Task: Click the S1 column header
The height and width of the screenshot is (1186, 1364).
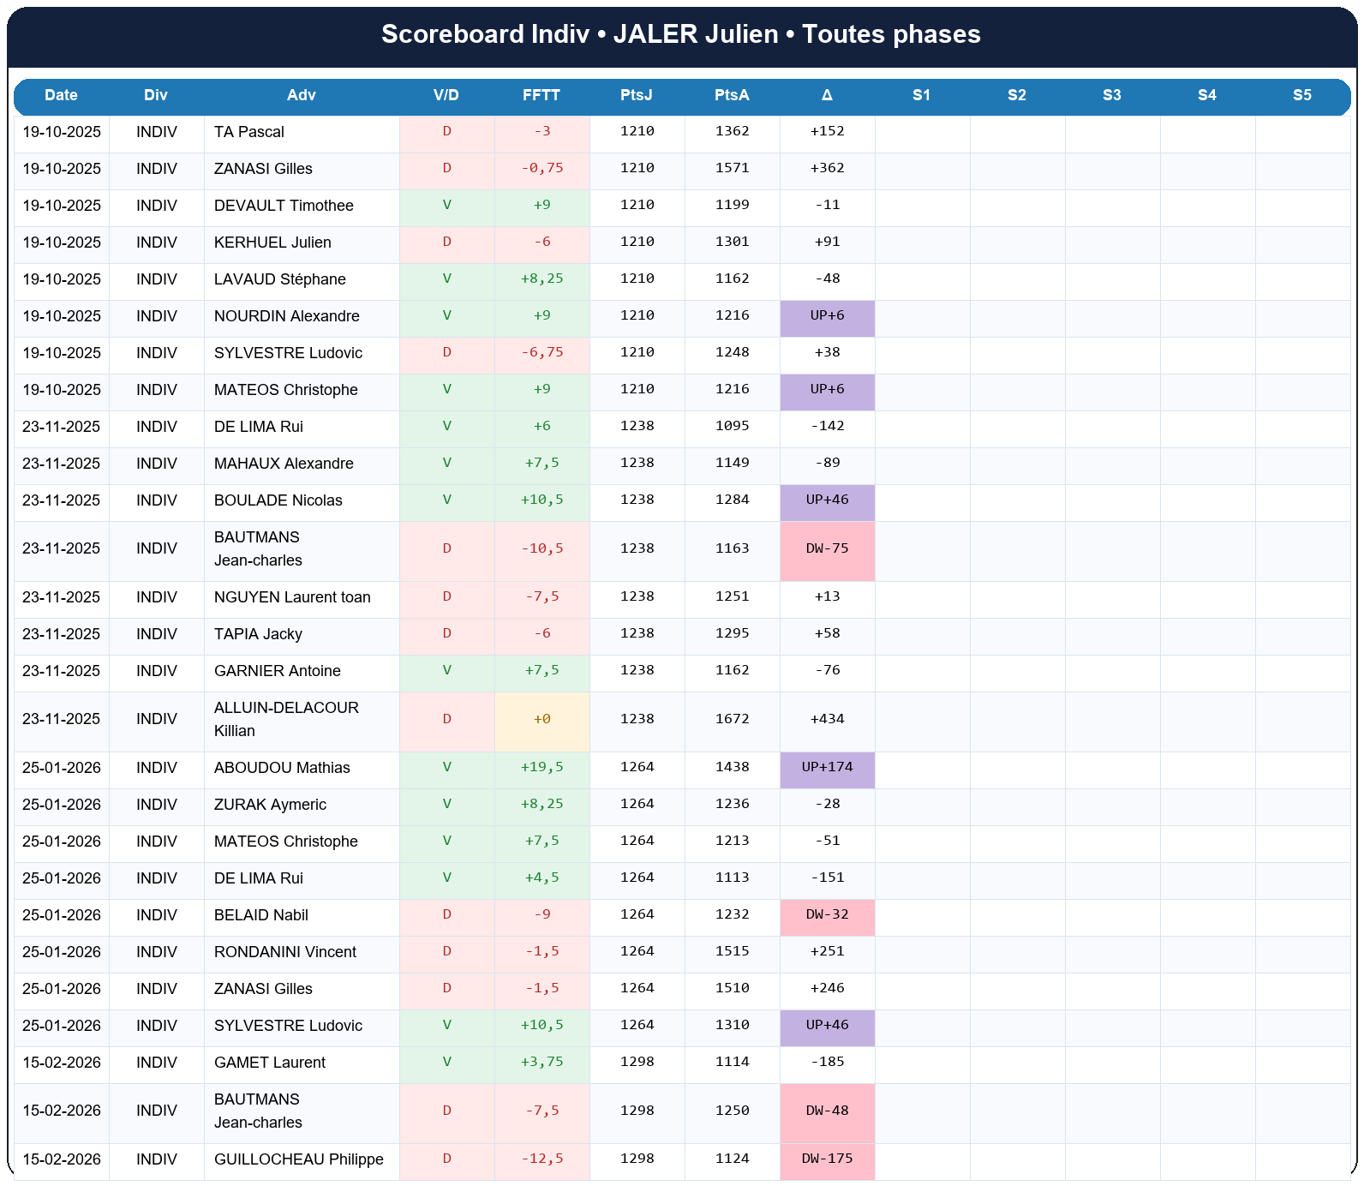Action: click(922, 95)
